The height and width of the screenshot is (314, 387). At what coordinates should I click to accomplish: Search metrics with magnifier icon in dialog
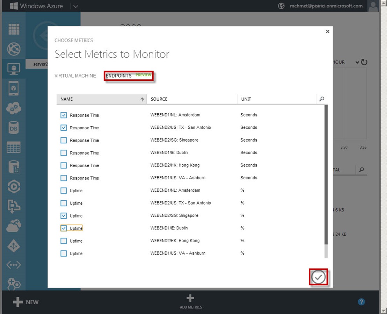click(322, 99)
